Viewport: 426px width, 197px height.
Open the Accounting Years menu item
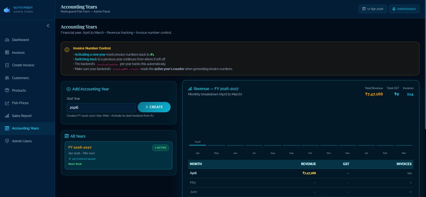coord(25,129)
